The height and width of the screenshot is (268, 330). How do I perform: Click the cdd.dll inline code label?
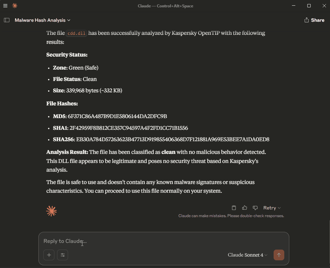coord(76,33)
